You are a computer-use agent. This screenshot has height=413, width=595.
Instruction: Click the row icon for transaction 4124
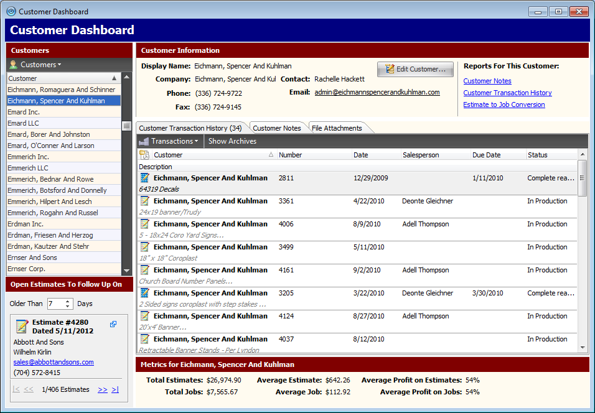coord(145,316)
